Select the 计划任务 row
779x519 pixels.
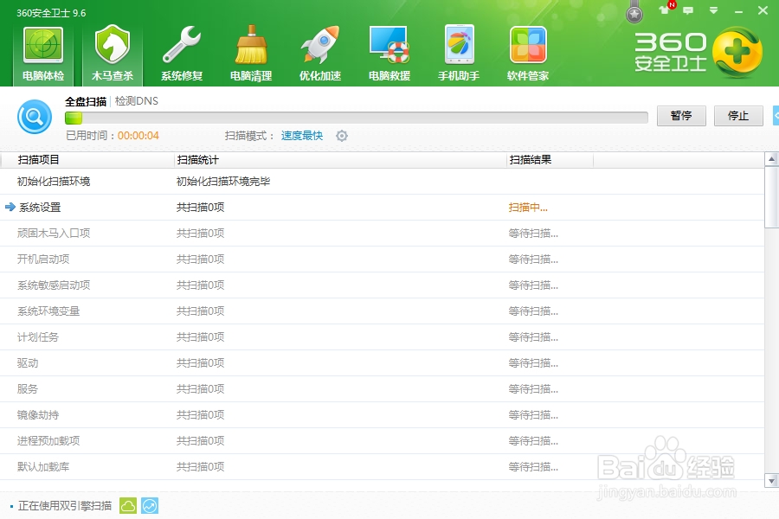pos(382,337)
